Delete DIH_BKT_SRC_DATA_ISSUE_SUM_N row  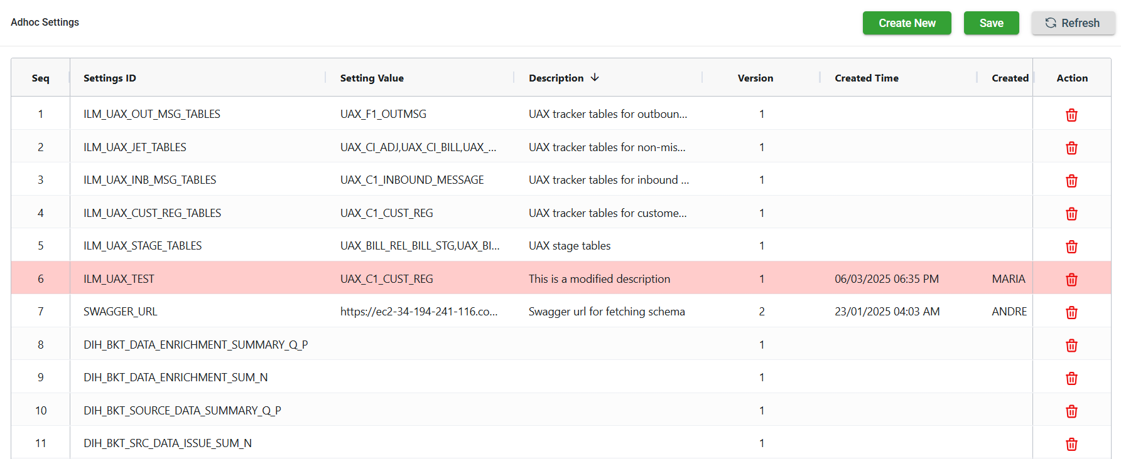coord(1071,444)
